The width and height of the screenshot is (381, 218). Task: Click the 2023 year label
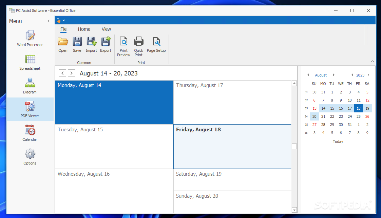click(x=360, y=75)
